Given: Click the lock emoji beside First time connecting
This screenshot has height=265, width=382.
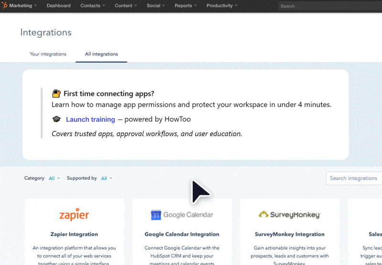Looking at the screenshot, I should coord(56,94).
